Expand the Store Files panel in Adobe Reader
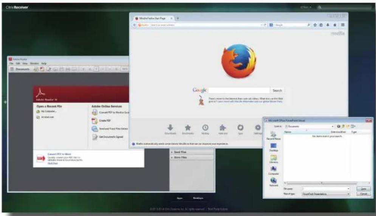Viewport: 376px width, 216px height. [192, 158]
